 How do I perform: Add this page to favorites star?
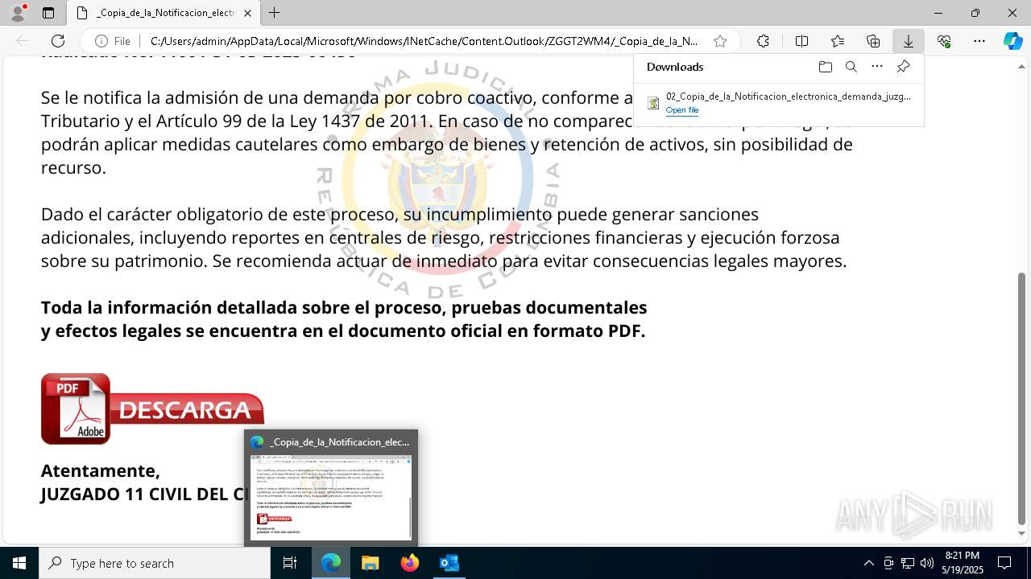[x=720, y=41]
